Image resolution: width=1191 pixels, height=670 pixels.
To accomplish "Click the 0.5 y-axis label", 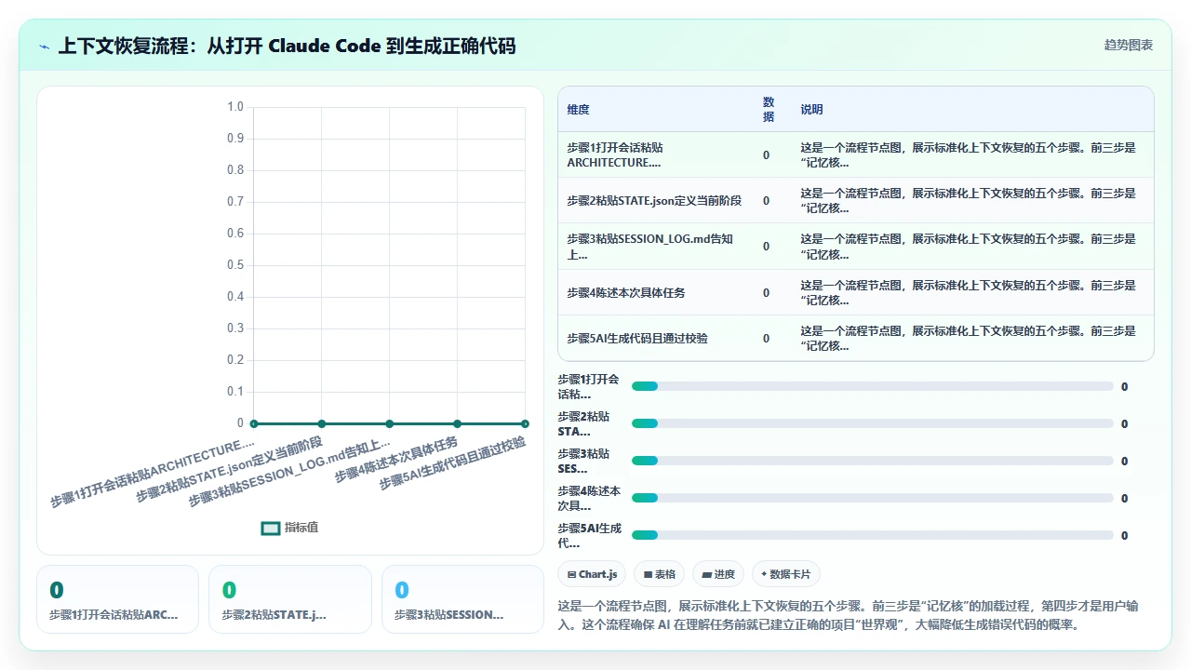I will click(x=235, y=265).
